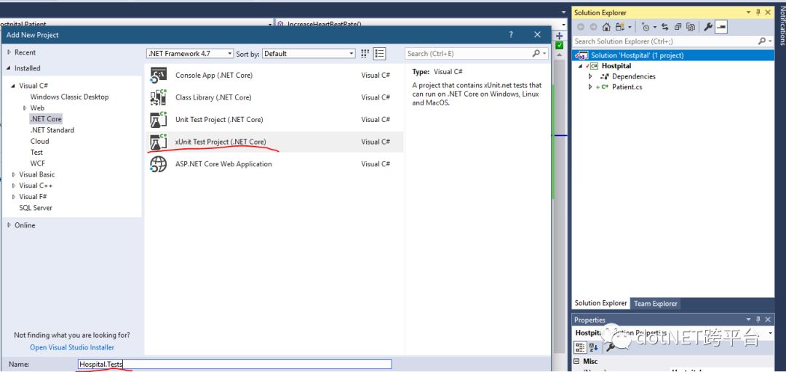Click the dialog Search (Ctrl+E) field

pos(477,53)
